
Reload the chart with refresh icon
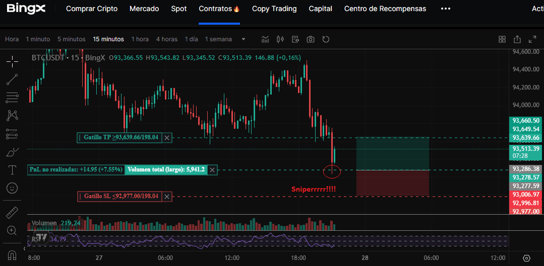(x=325, y=39)
